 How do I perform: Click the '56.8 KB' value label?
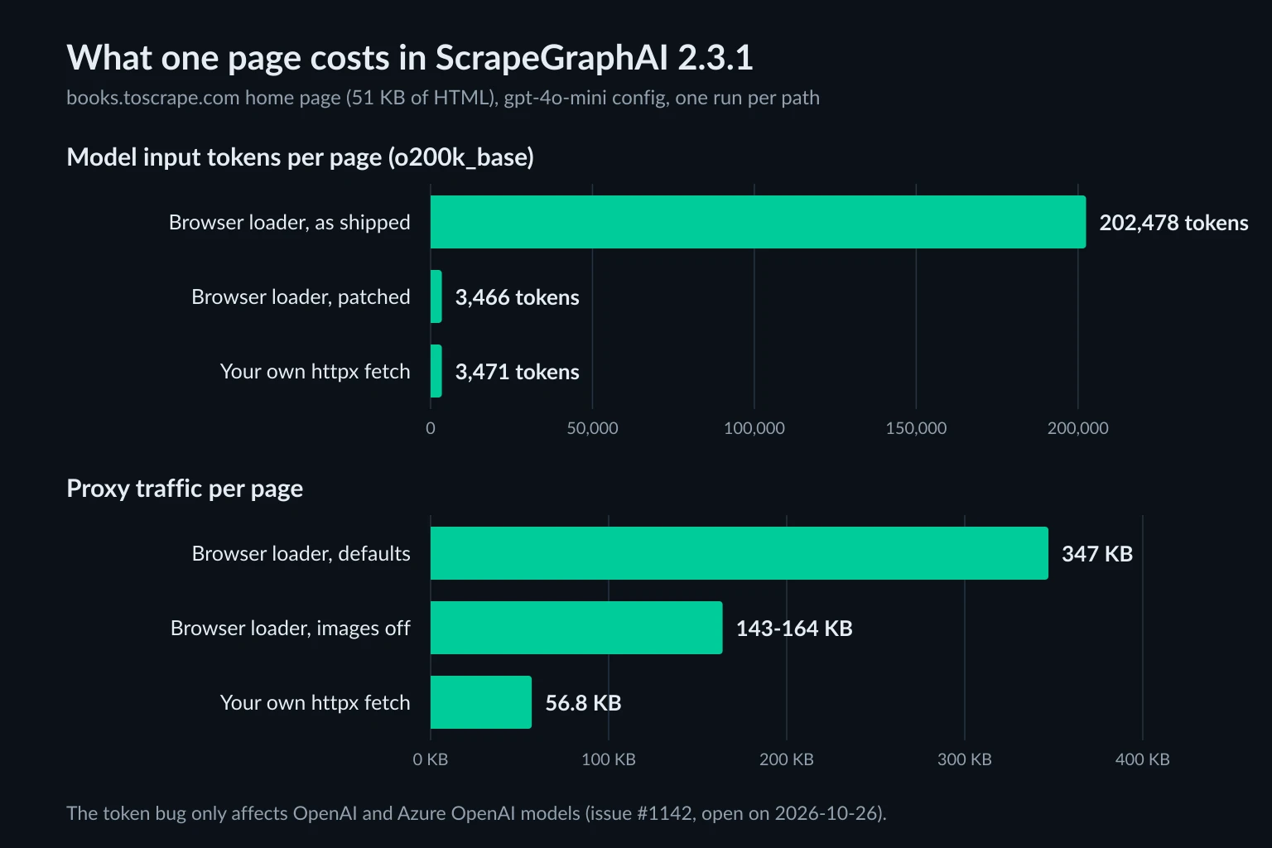point(583,703)
